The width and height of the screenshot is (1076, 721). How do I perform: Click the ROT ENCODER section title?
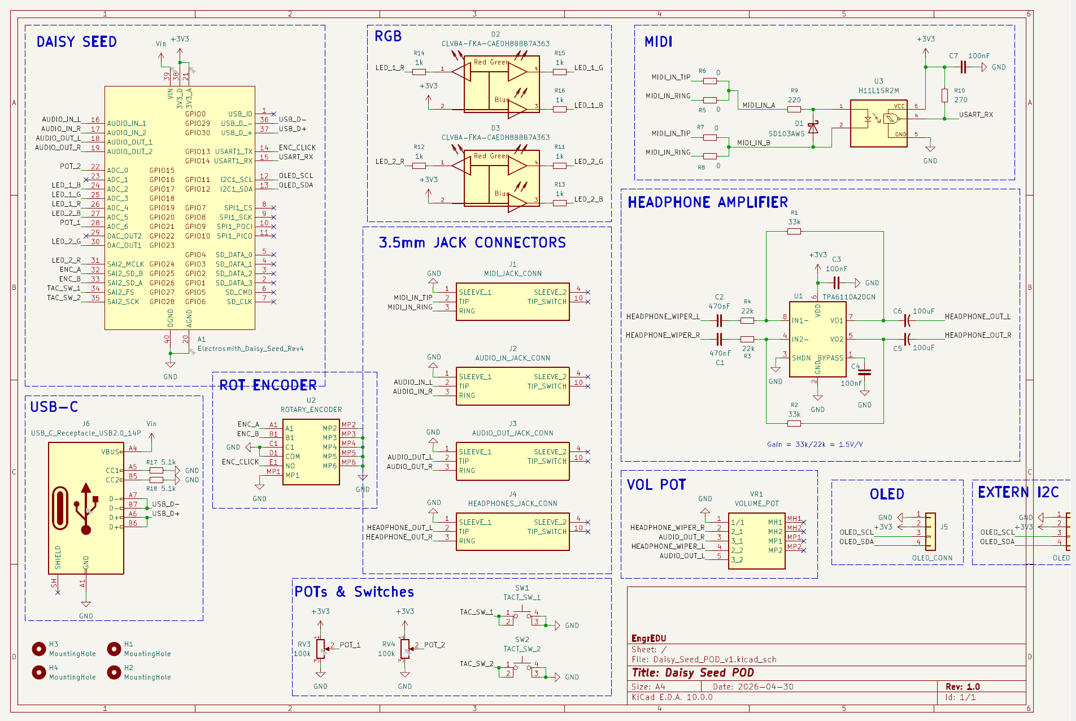coord(268,385)
